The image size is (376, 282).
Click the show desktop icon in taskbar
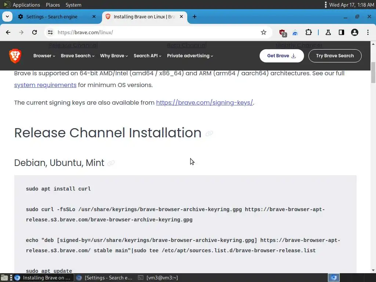4,278
